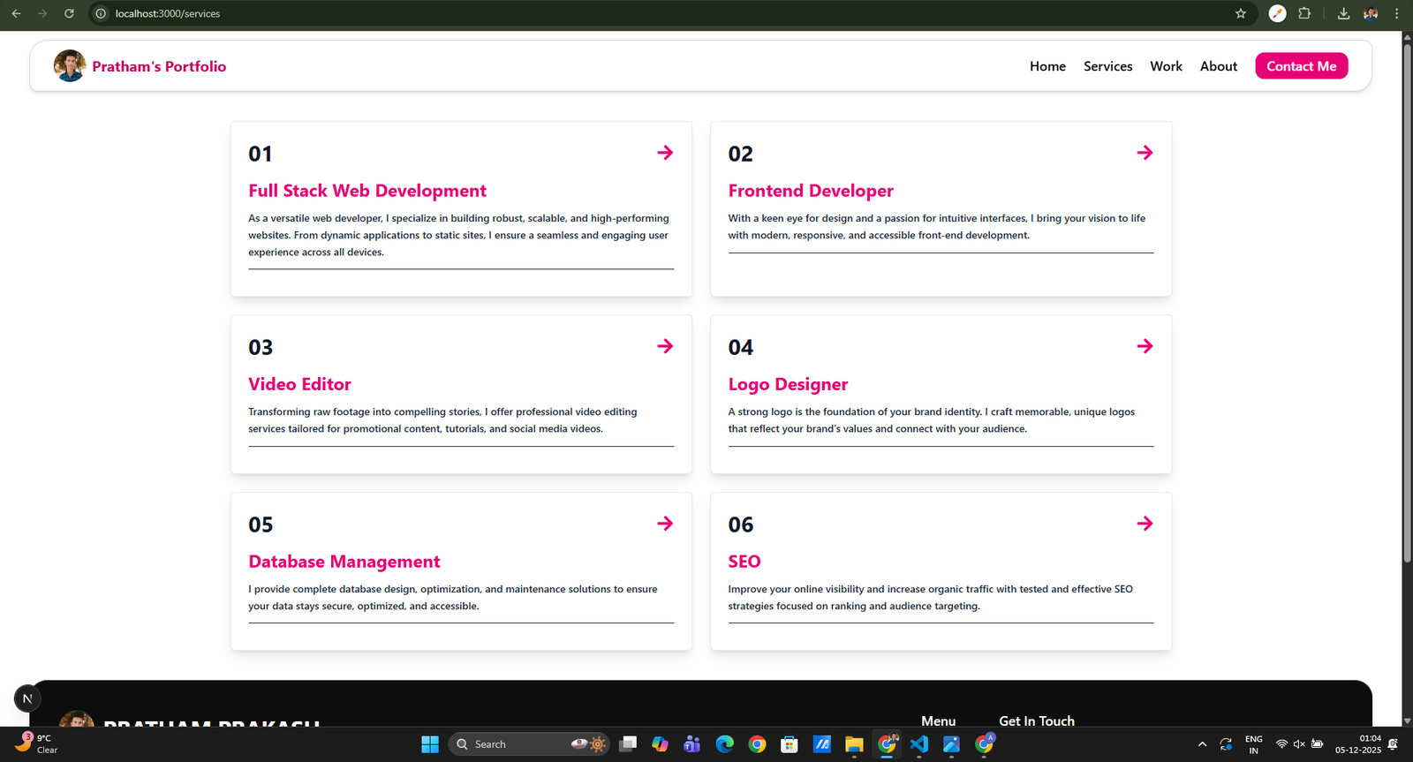The width and height of the screenshot is (1413, 762).
Task: Click the arrow on Full Stack Web Development card
Action: 665,153
